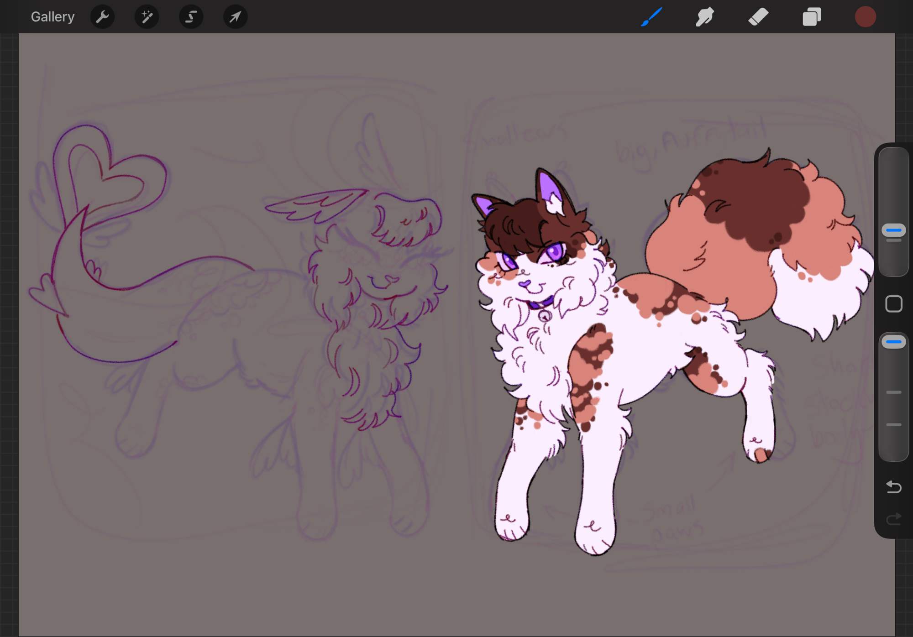Open the Actions wrench menu

[103, 17]
